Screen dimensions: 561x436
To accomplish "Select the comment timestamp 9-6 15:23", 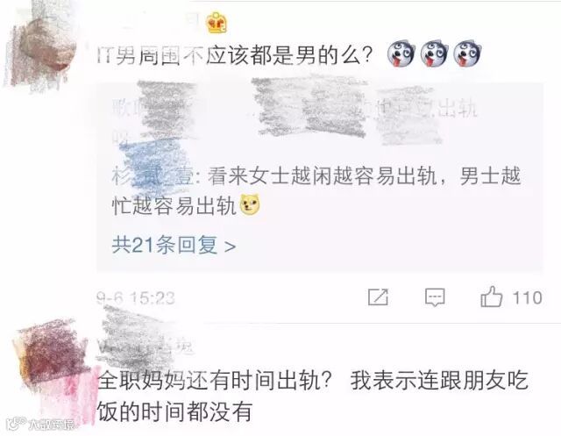I will pos(136,298).
